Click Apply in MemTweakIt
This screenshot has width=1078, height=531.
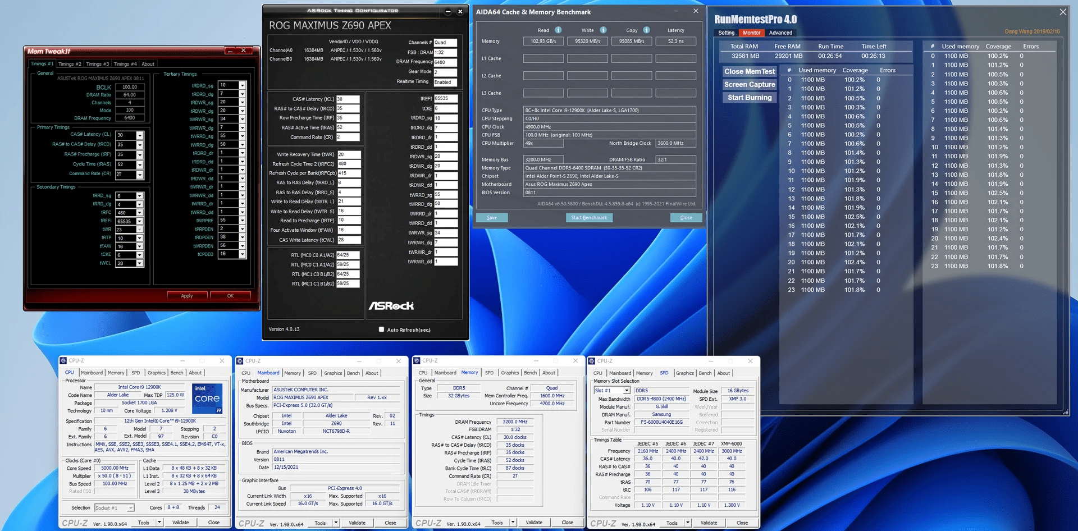point(187,296)
